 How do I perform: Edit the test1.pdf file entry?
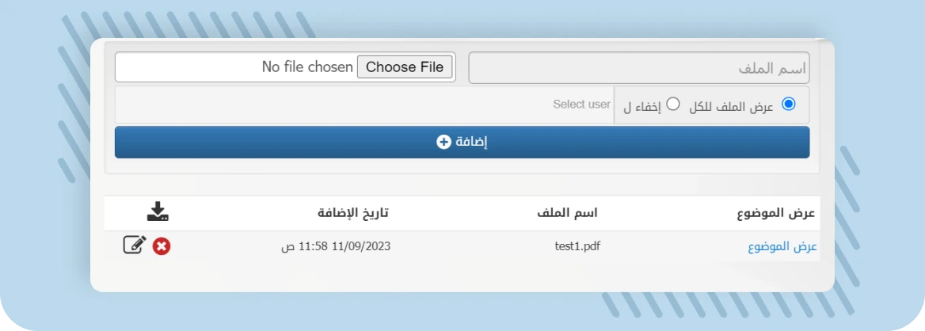(135, 245)
